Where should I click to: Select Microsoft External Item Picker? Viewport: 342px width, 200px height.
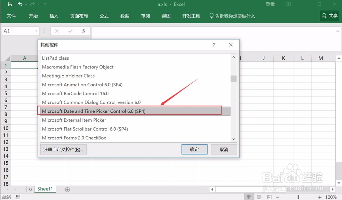[135, 120]
